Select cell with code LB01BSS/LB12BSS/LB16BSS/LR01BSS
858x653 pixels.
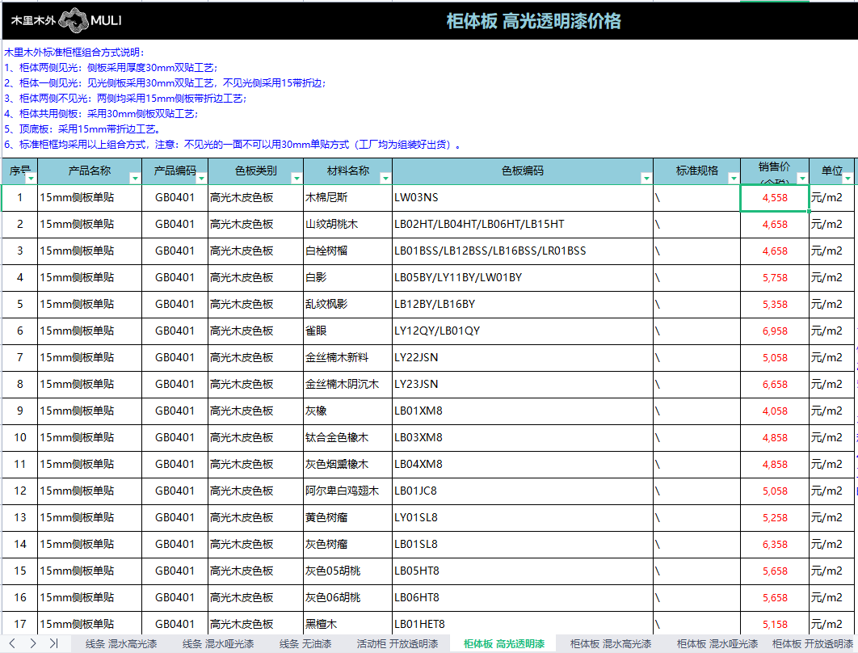tap(521, 251)
